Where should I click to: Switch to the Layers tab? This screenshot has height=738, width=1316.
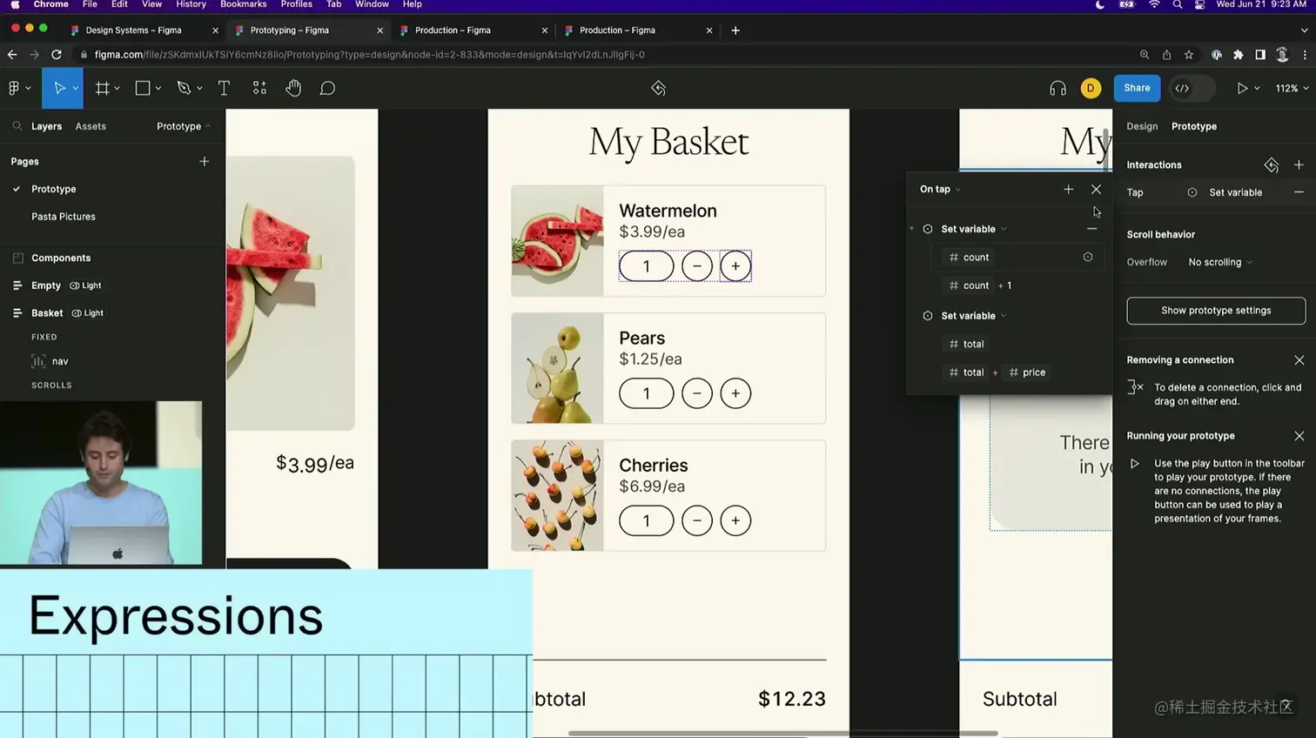pos(46,126)
